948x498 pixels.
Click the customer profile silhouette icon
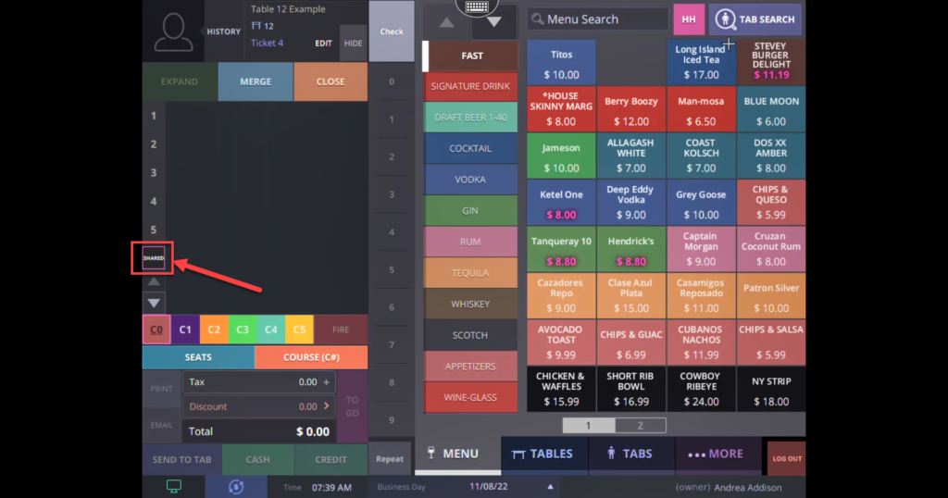[173, 31]
